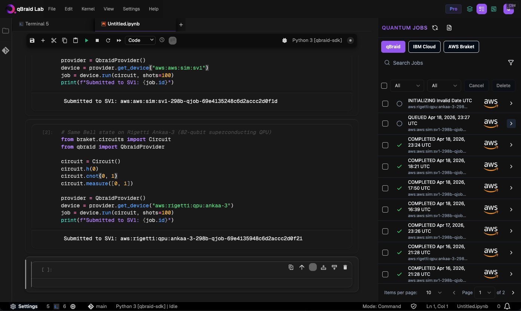521x311 pixels.
Task: Check the QUEUED Apr 18 23:27 job checkbox
Action: [x=385, y=124]
